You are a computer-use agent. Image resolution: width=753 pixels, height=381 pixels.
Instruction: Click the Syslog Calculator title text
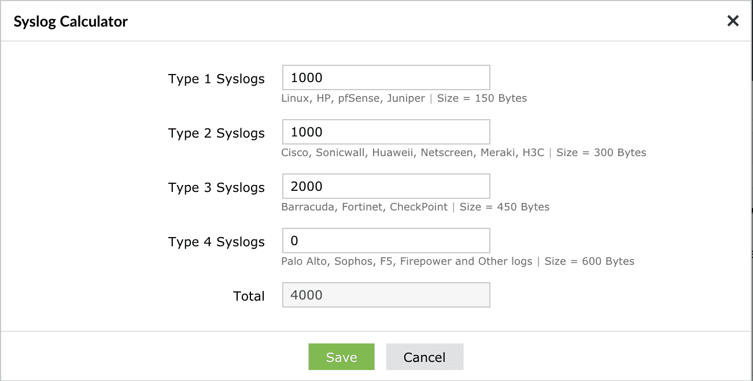click(x=71, y=22)
